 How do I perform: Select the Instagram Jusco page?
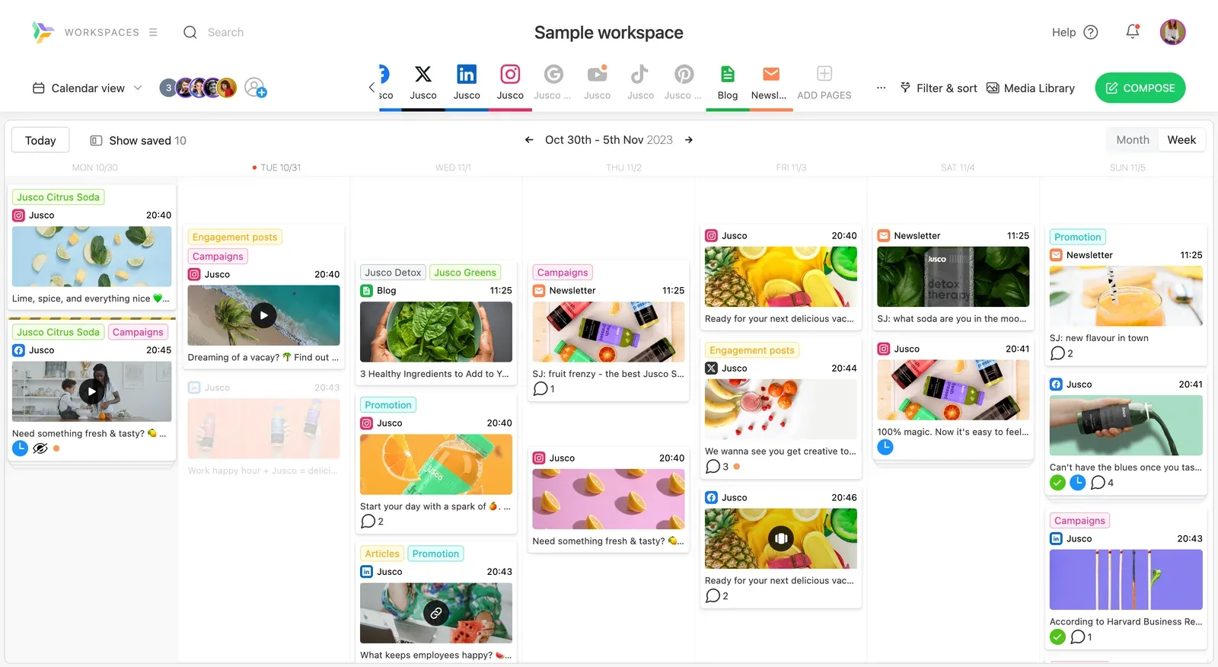(510, 83)
